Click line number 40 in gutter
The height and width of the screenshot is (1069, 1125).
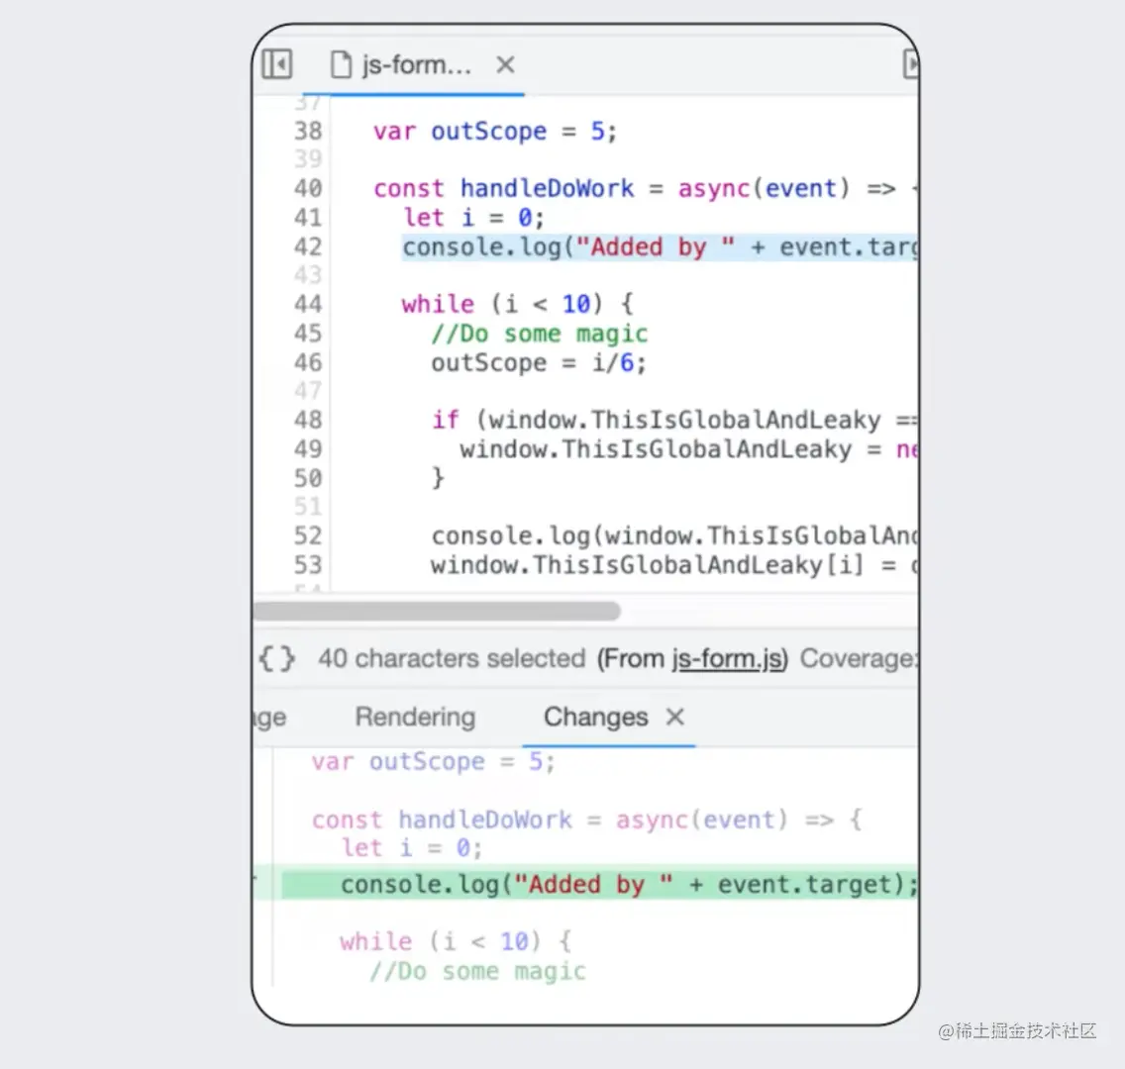(x=308, y=188)
